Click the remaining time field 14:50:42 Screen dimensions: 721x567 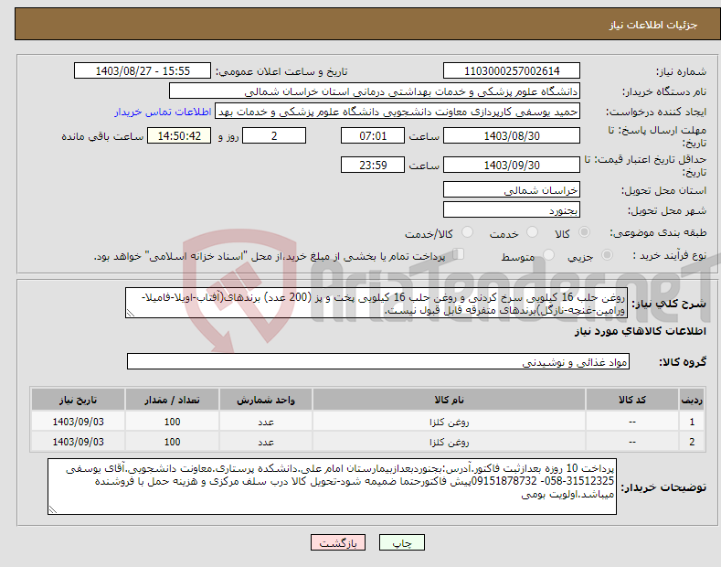[179, 135]
